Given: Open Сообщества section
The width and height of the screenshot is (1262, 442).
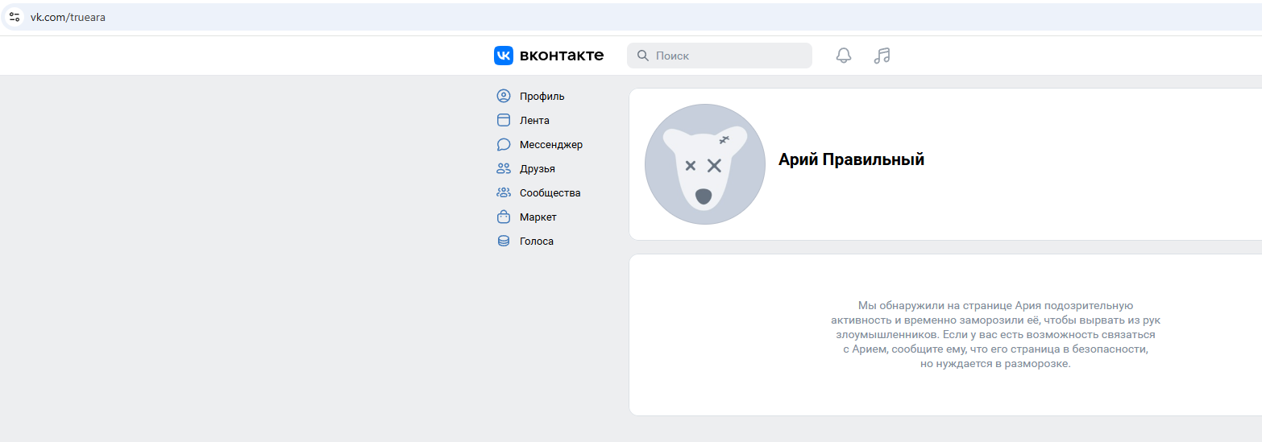Looking at the screenshot, I should (550, 193).
